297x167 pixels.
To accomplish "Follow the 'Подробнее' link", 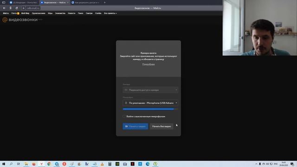I will pos(148,64).
